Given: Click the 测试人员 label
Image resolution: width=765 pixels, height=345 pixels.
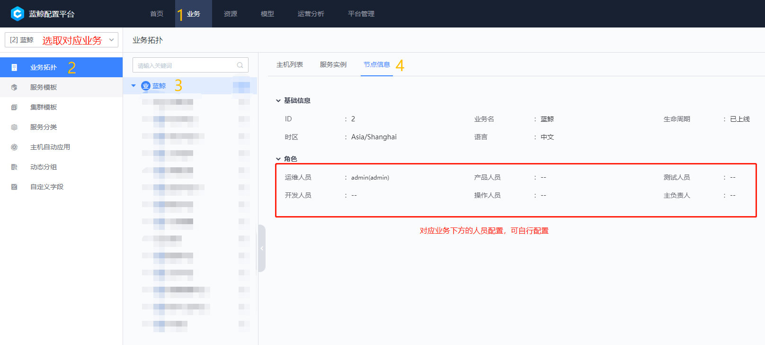Looking at the screenshot, I should [677, 177].
